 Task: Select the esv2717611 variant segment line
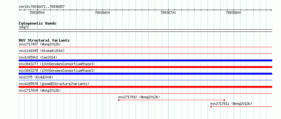click(x=242, y=107)
